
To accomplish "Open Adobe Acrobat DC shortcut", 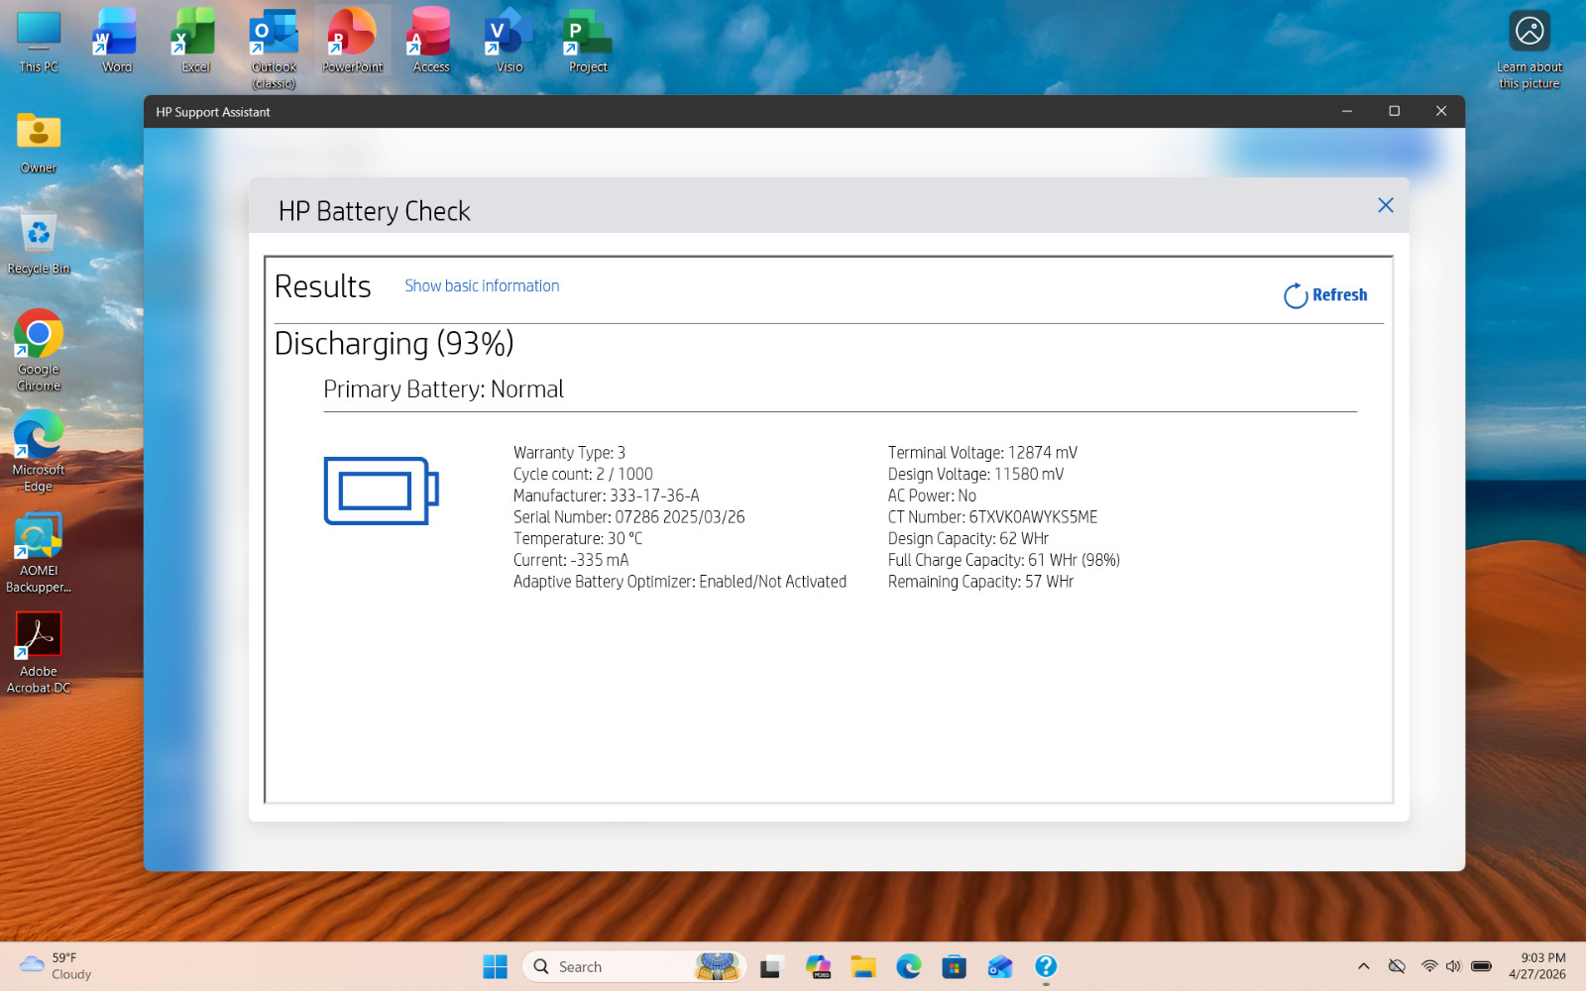I will (x=39, y=653).
